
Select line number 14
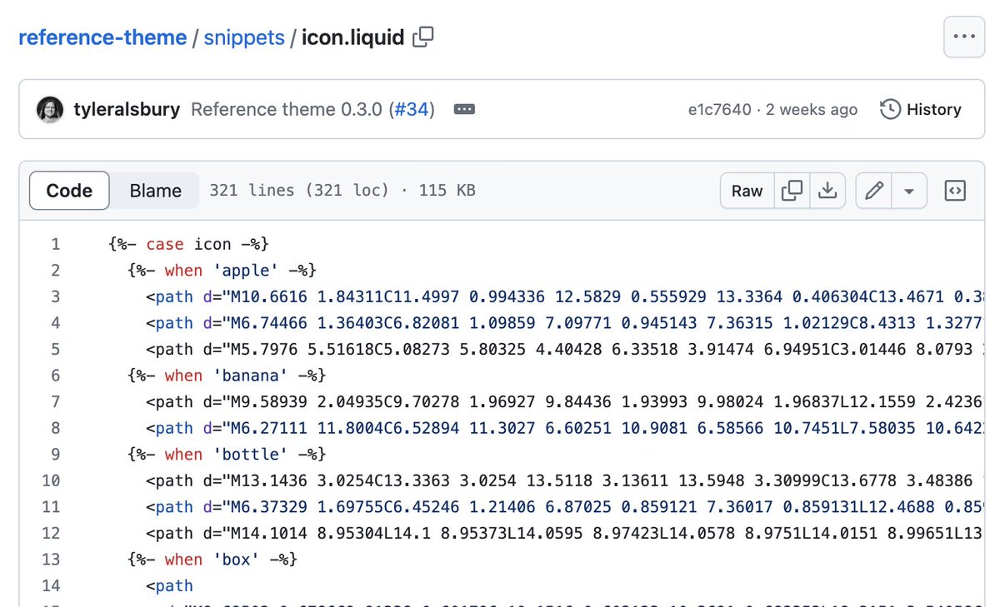click(50, 586)
